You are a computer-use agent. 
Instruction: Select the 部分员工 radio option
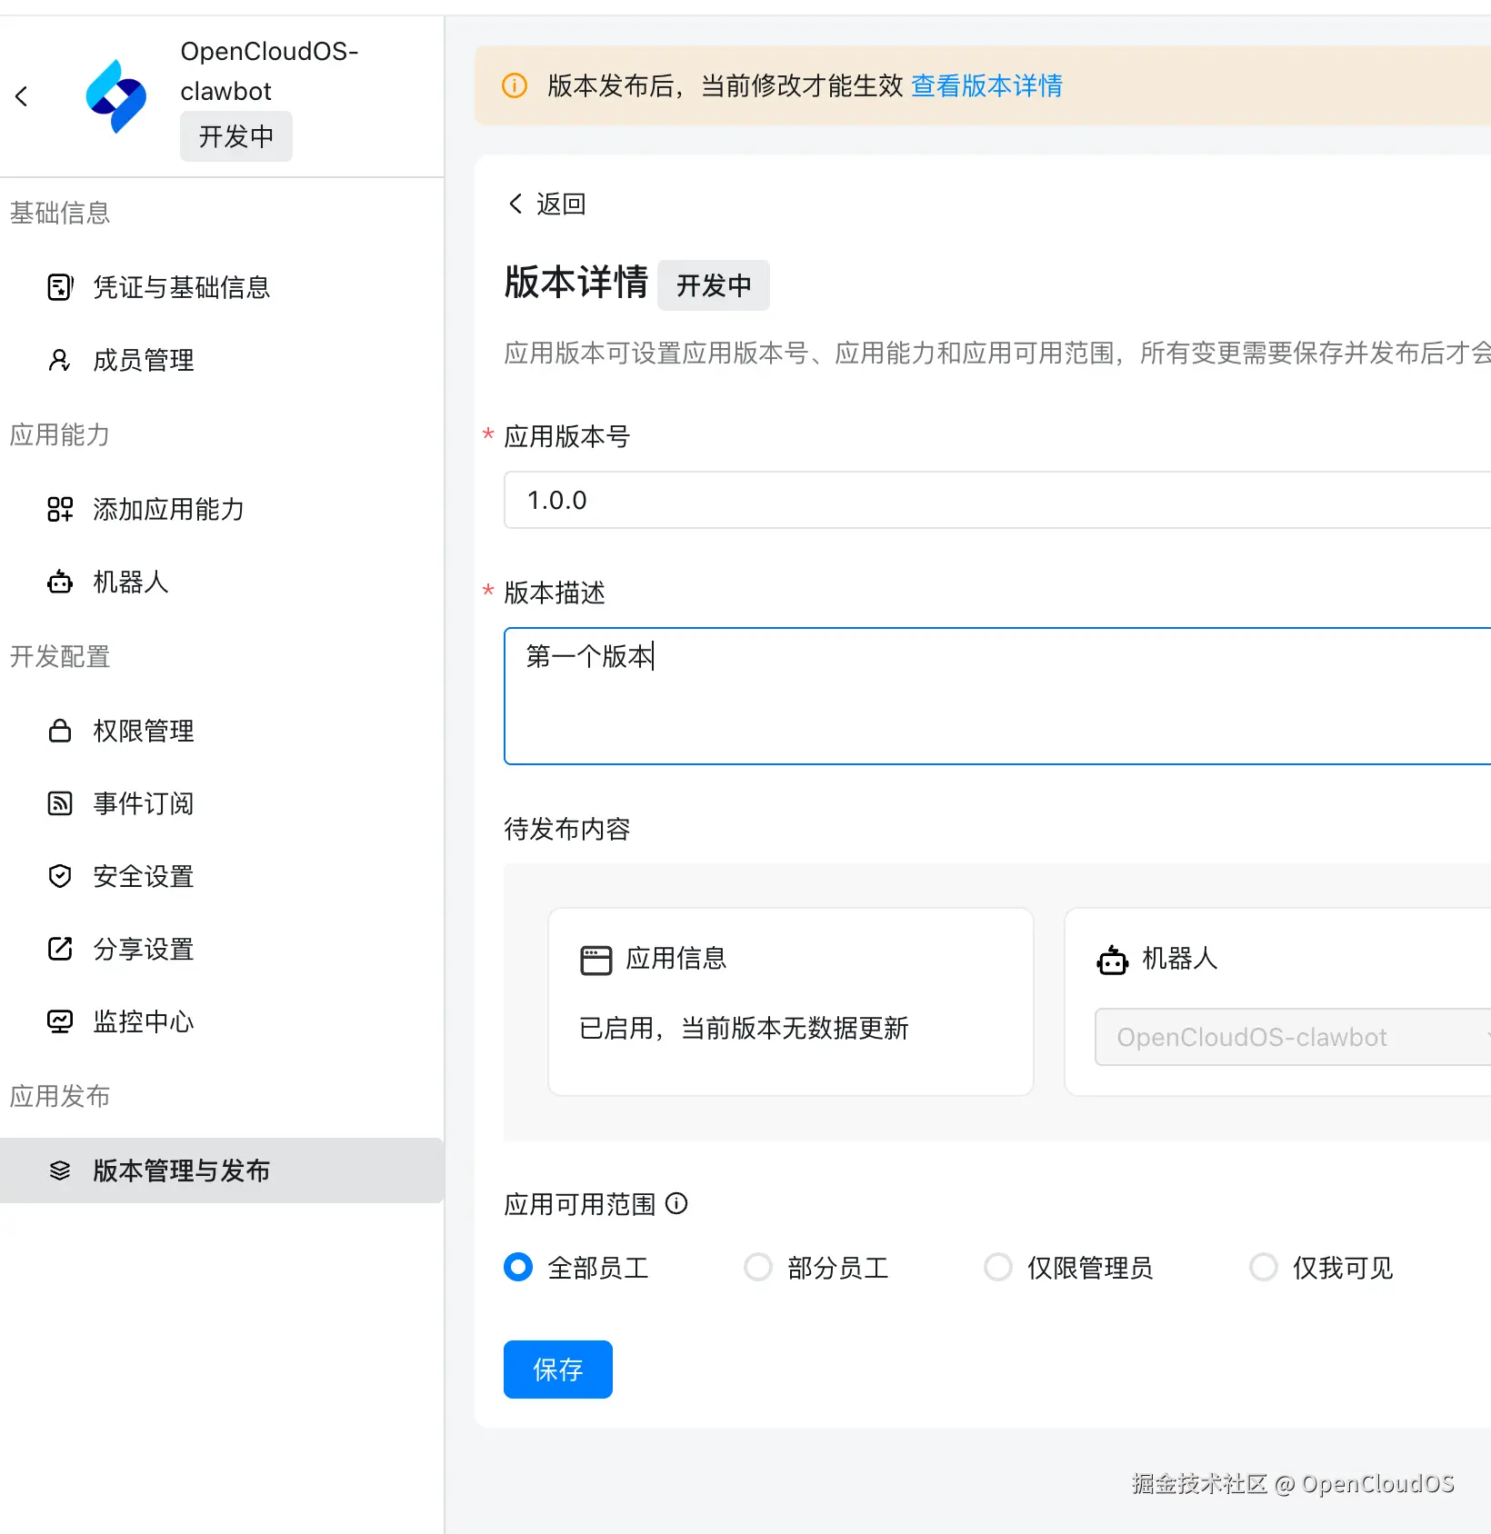(x=758, y=1267)
